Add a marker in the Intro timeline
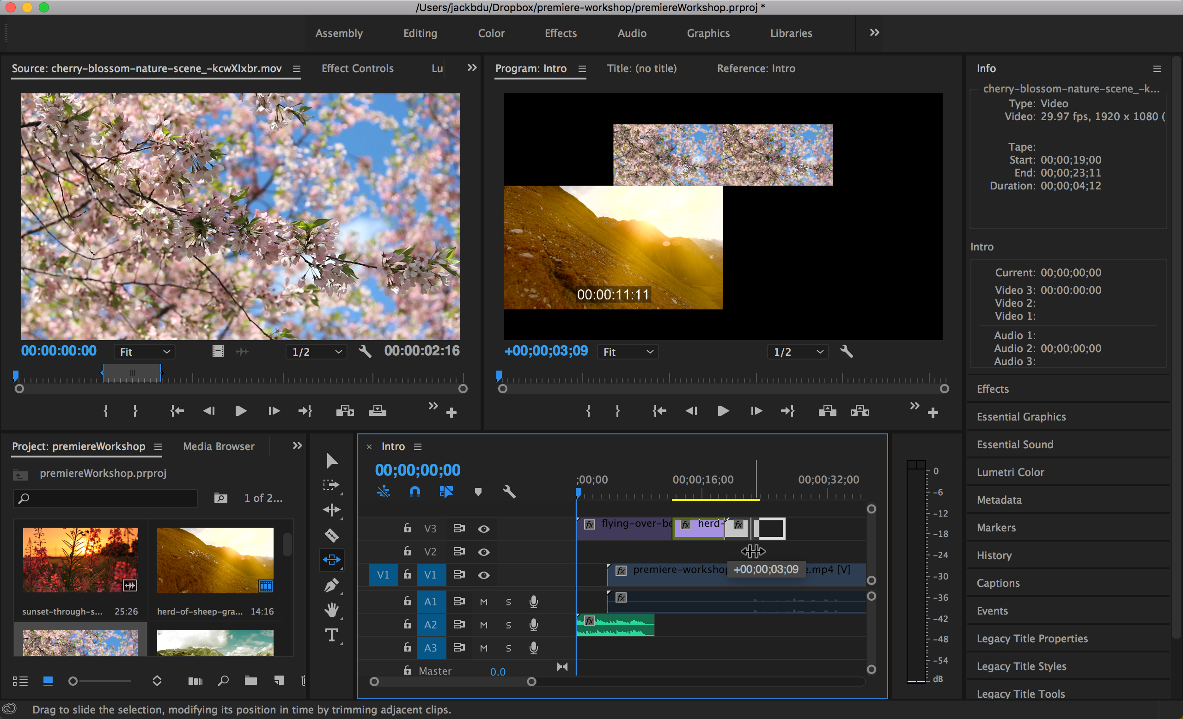1183x719 pixels. pos(478,492)
